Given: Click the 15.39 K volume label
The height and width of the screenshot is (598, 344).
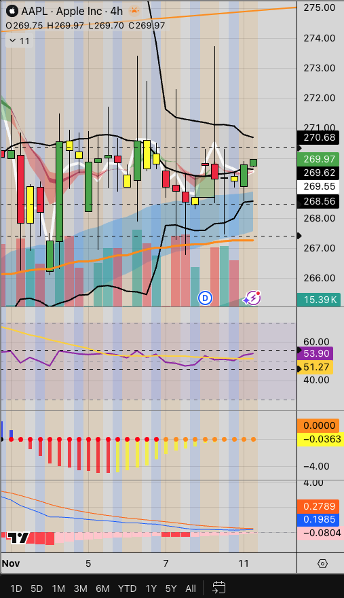Looking at the screenshot, I should click(320, 300).
